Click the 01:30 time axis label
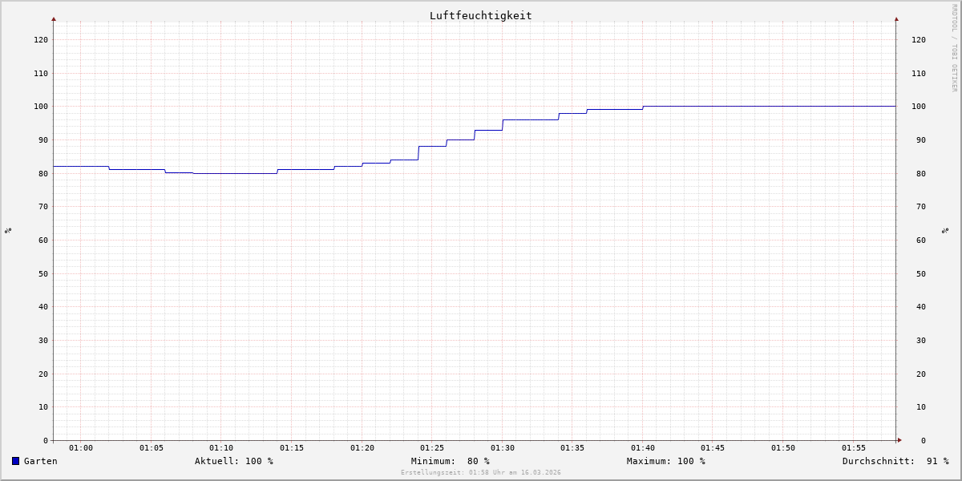The width and height of the screenshot is (962, 481). point(503,448)
